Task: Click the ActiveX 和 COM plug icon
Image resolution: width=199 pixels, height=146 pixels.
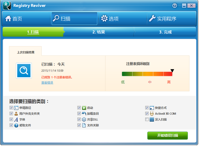Action: coord(152,114)
